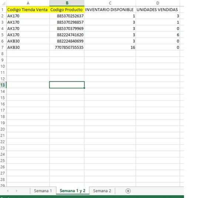This screenshot has width=222, height=198.
Task: Select the Semana 1 y 2 sheet tab
Action: (x=73, y=191)
